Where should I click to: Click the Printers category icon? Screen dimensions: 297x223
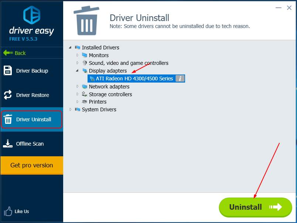(x=84, y=102)
